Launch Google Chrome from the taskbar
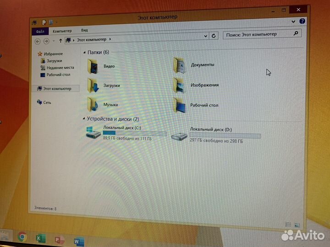The width and height of the screenshot is (330, 247). (x=22, y=236)
